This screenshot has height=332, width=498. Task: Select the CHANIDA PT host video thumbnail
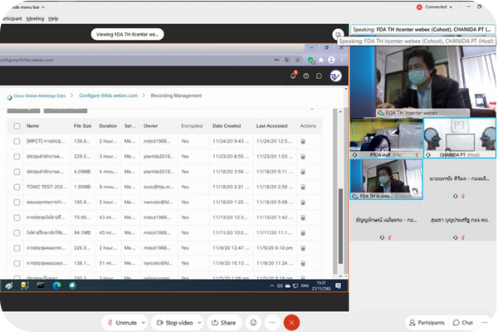(460, 138)
